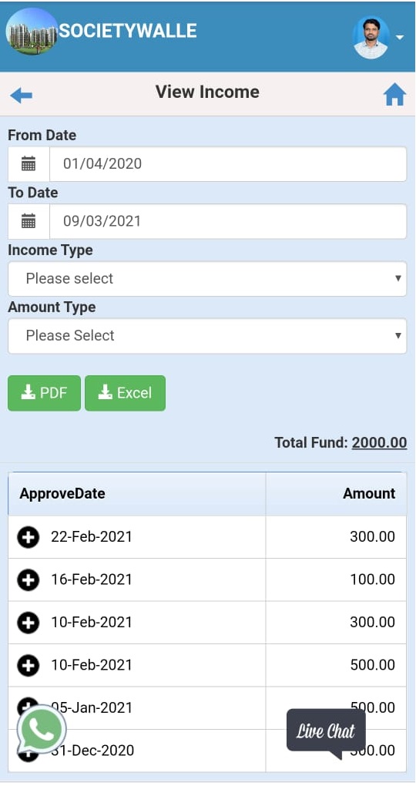Image resolution: width=416 pixels, height=786 pixels.
Task: Expand the 22-Feb-2021 row details
Action: point(28,537)
